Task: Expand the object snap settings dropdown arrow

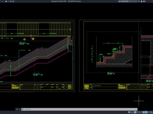Action: coord(149,112)
